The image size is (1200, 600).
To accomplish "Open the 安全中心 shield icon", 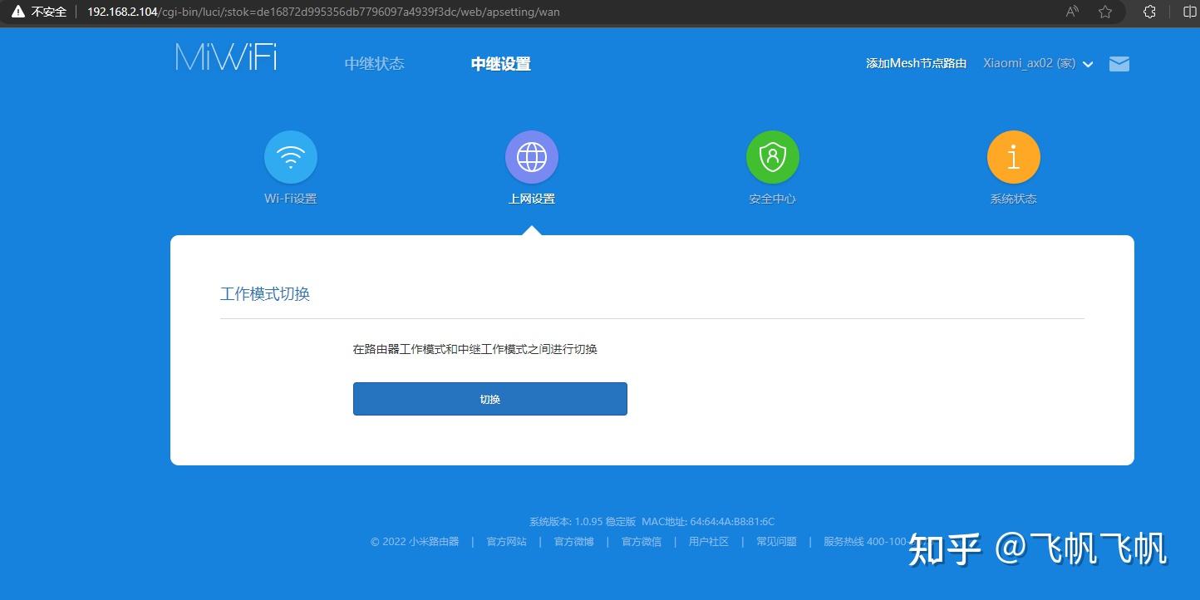I will [x=772, y=156].
